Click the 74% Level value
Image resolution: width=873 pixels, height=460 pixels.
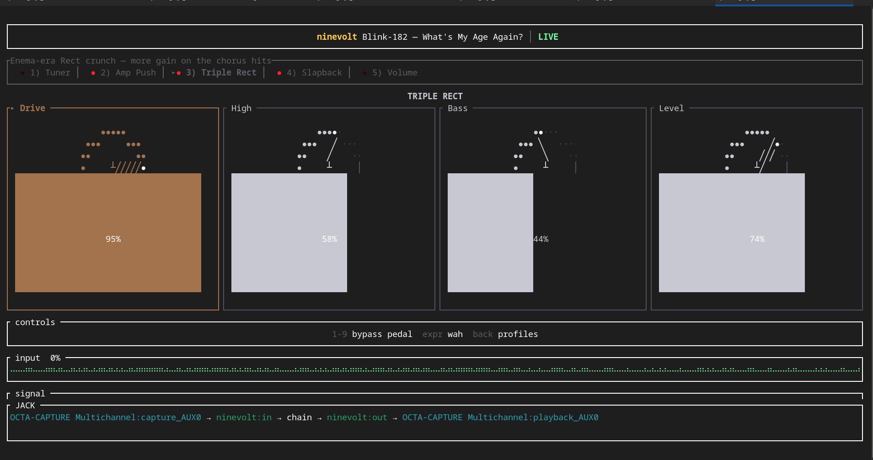tap(757, 239)
